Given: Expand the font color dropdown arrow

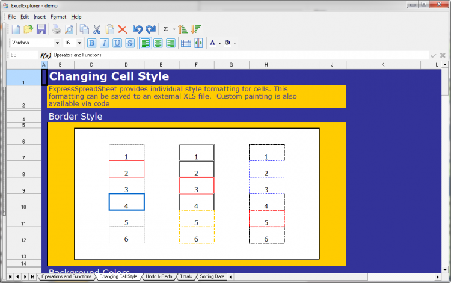Looking at the screenshot, I should (219, 43).
